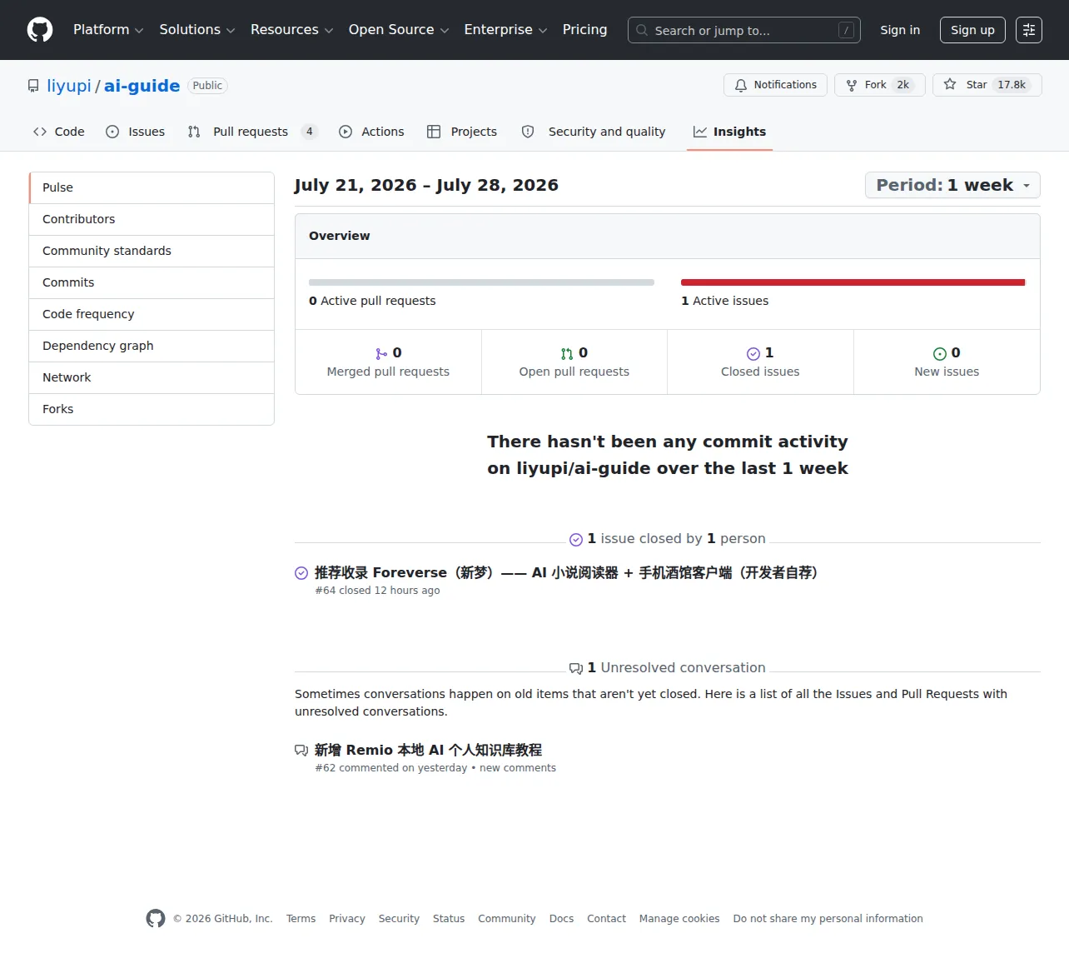The width and height of the screenshot is (1069, 963).
Task: Open the Period: 1 week dropdown
Action: coord(952,185)
